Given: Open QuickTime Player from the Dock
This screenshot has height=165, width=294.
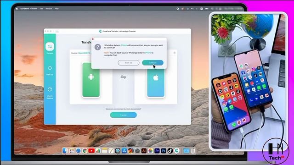Looking at the screenshot, I should coord(118,151).
